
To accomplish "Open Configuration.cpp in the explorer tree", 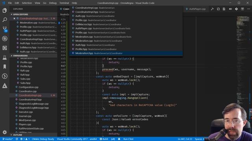I will pyautogui.click(x=33, y=87).
